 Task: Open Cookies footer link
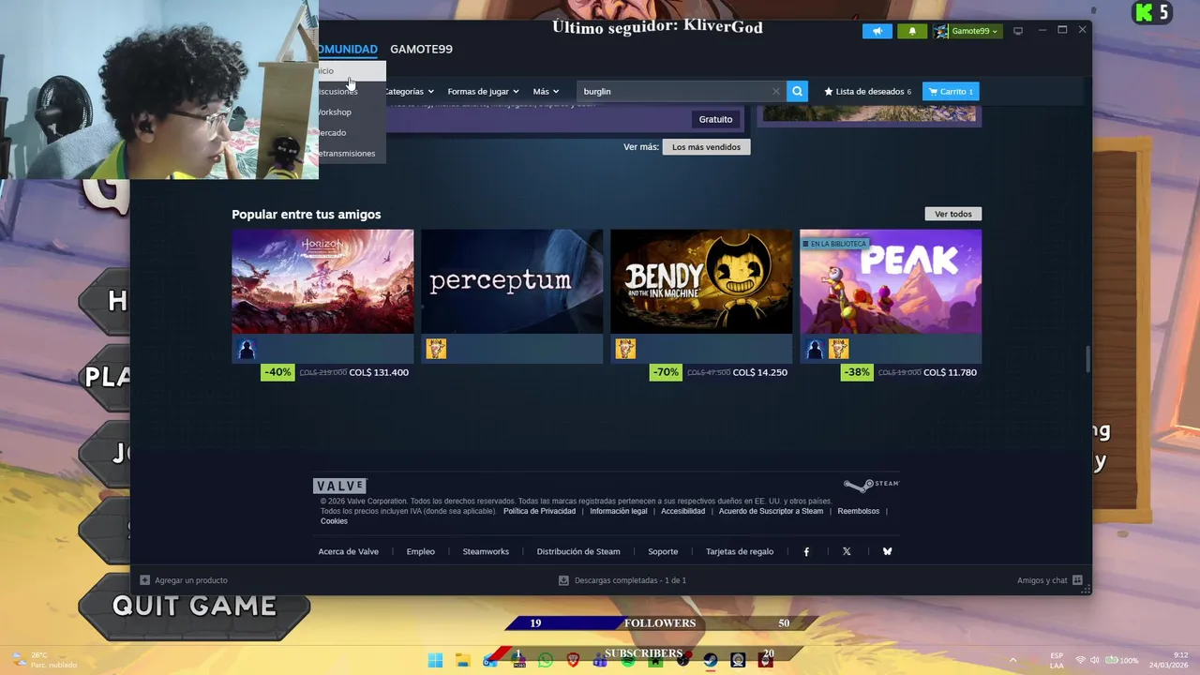point(334,521)
